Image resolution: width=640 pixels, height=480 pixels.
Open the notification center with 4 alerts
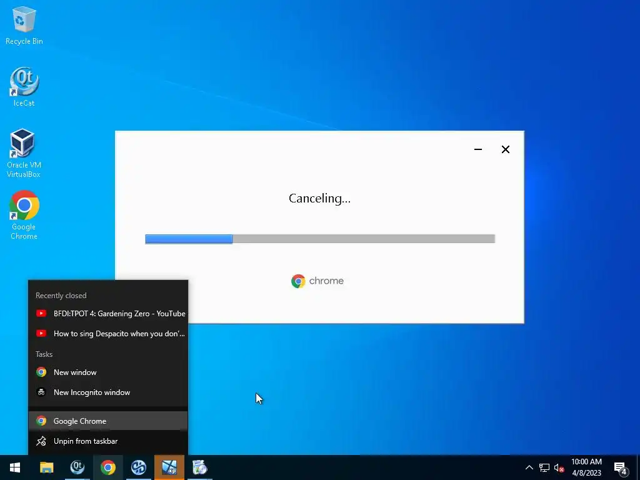pyautogui.click(x=621, y=468)
